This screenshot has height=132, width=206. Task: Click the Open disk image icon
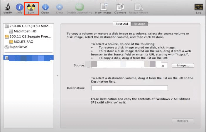[45, 7]
